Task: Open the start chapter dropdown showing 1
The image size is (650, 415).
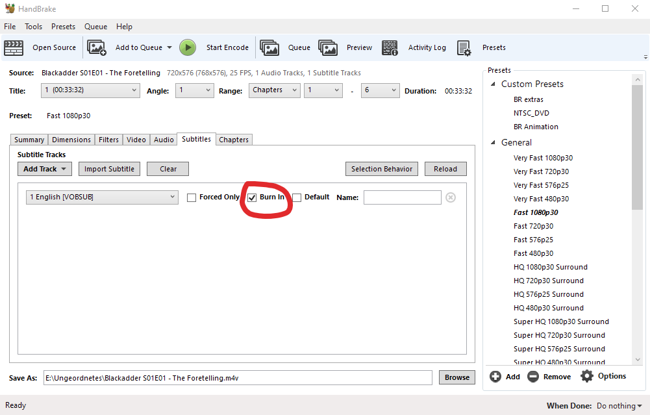Action: pyautogui.click(x=323, y=90)
